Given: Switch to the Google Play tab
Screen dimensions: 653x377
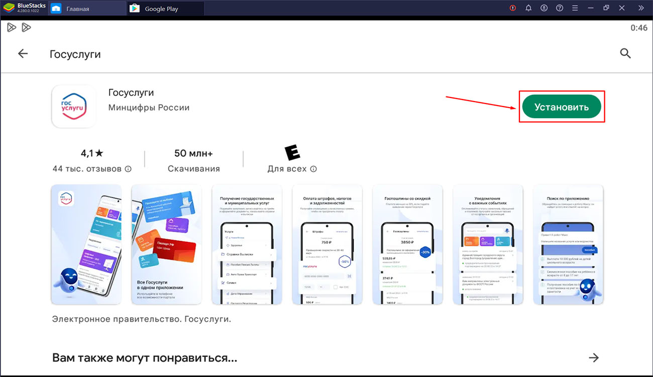Looking at the screenshot, I should pos(165,9).
